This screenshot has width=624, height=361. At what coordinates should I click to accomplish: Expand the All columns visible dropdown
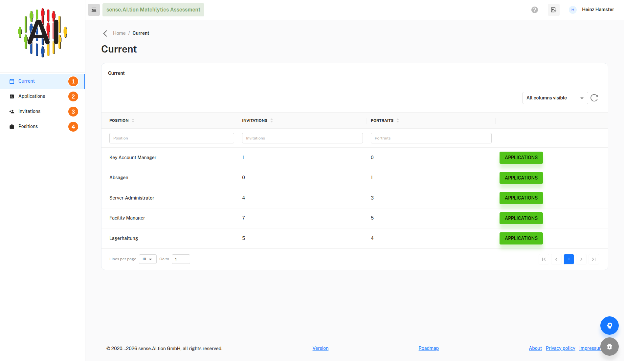point(555,98)
